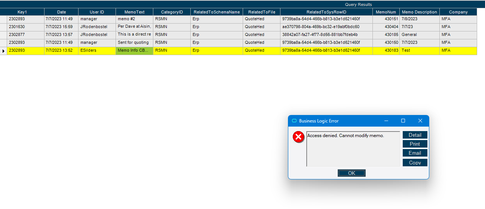Viewport: 485px width, 209px height.
Task: Select the 'memo #2' MemoText cell
Action: [x=134, y=19]
